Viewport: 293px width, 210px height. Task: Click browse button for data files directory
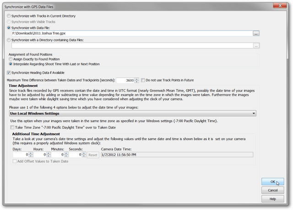(256, 46)
